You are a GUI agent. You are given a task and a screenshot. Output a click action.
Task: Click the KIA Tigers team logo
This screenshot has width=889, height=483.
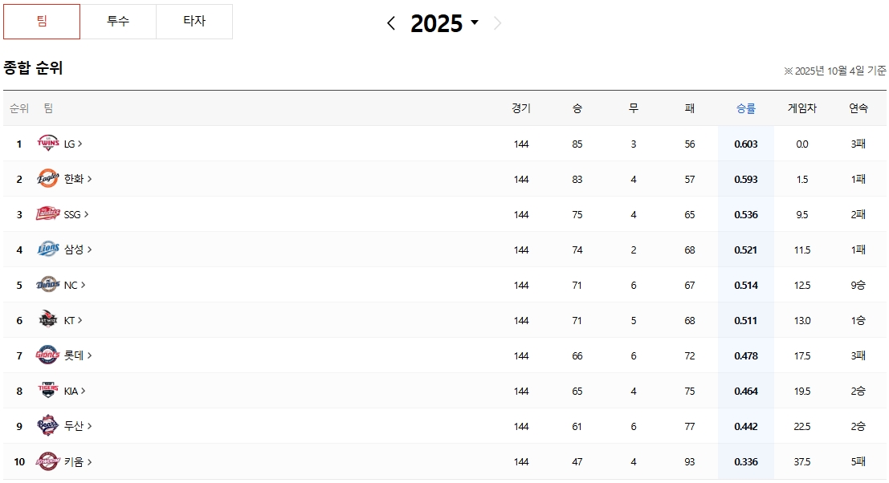coord(48,391)
